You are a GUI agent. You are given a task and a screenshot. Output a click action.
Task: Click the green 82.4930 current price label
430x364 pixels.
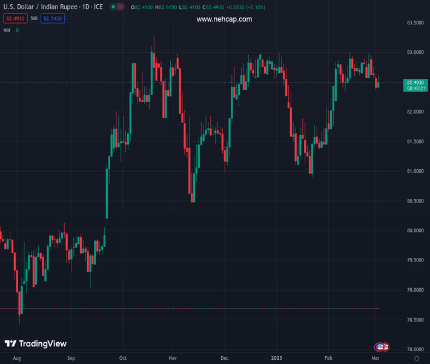tap(415, 83)
